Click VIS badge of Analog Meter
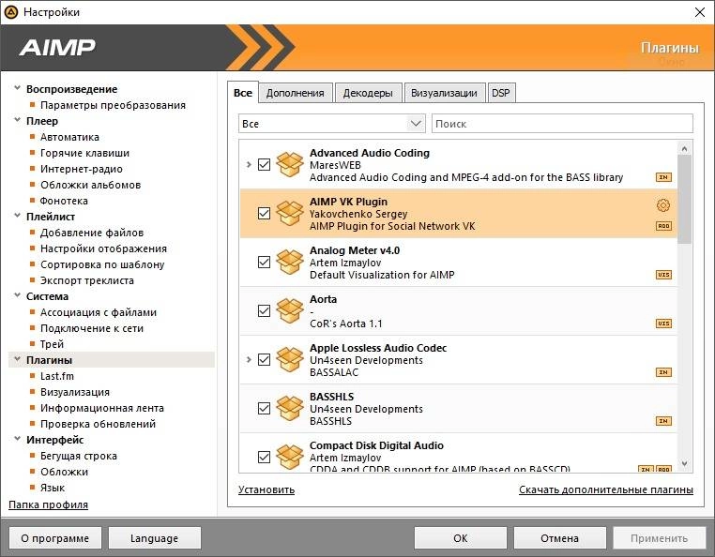This screenshot has height=557, width=715. pos(663,275)
